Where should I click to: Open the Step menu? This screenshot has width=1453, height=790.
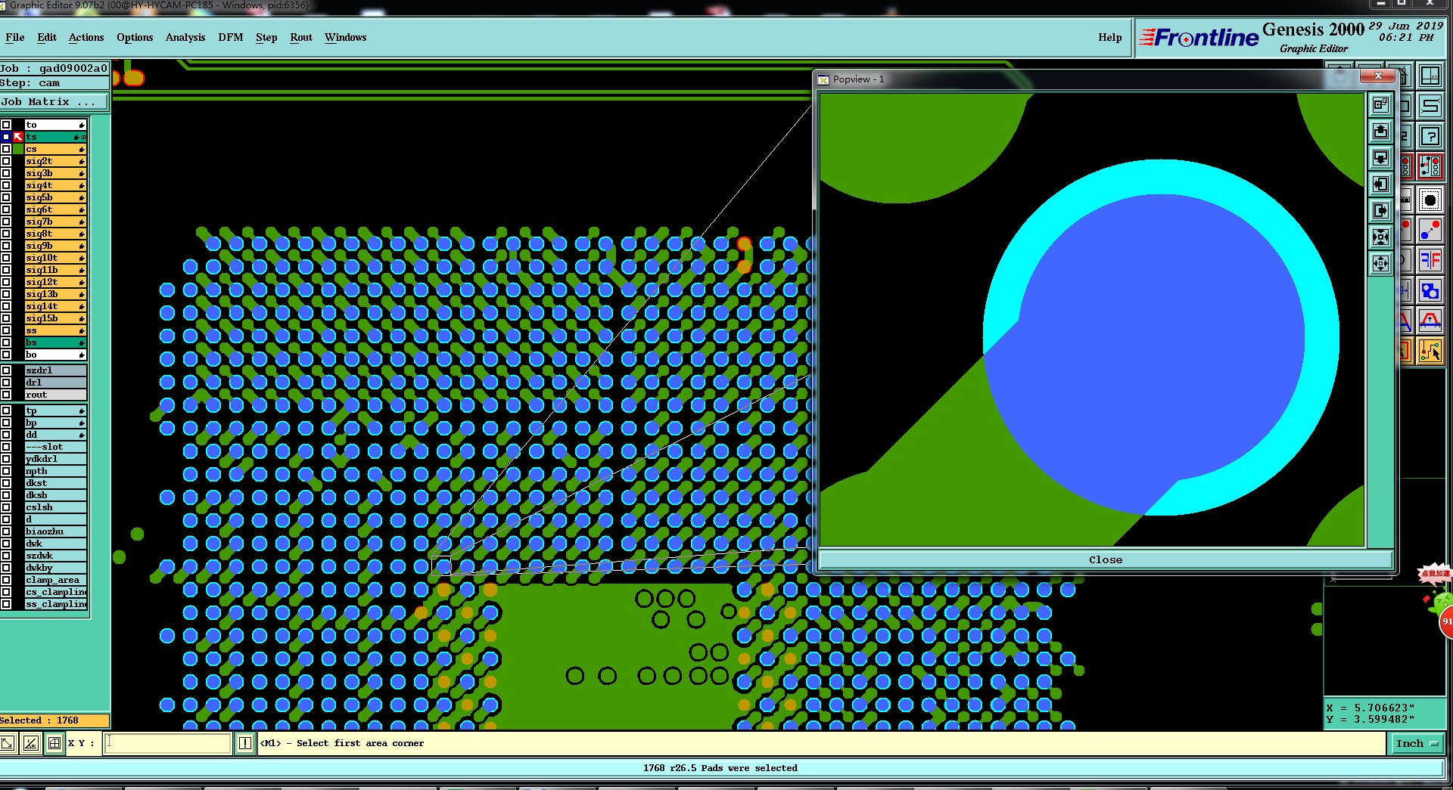coord(266,37)
